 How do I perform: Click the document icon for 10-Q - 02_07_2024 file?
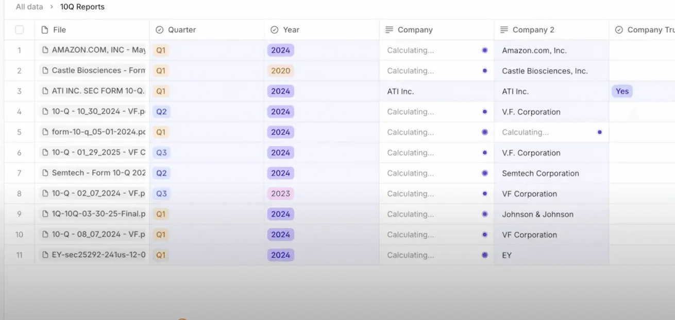(x=45, y=193)
